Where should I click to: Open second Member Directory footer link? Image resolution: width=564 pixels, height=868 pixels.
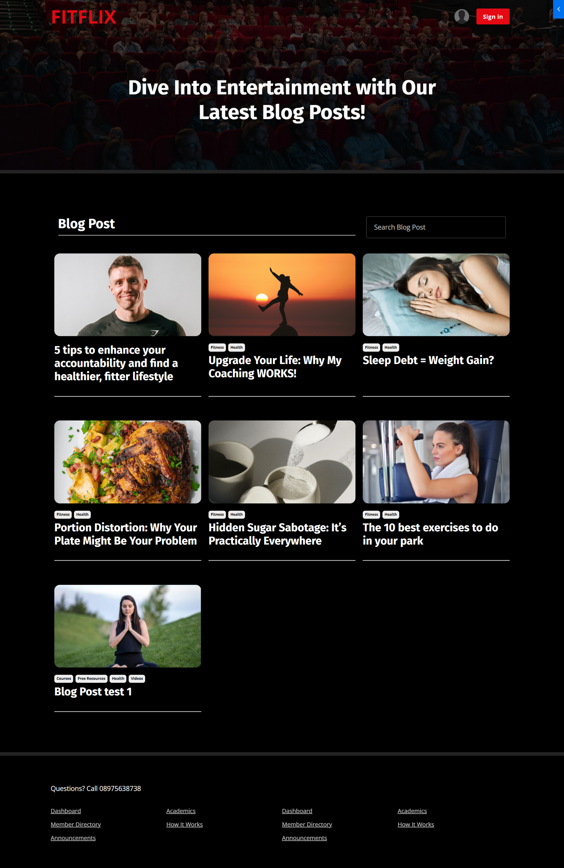307,824
